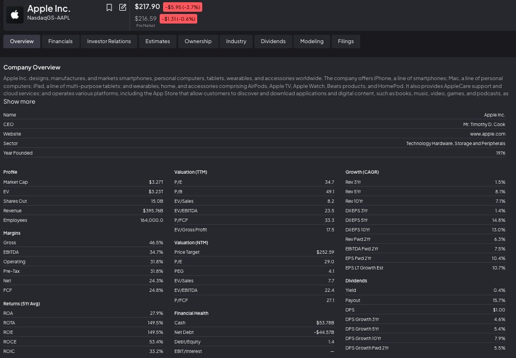This screenshot has height=358, width=516.
Task: Click the NasdaqGS-AAPL ticker text
Action: [49, 18]
